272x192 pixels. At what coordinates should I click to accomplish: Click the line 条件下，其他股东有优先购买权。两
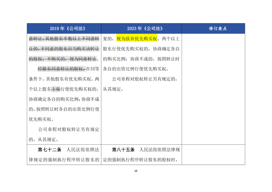click(64, 79)
